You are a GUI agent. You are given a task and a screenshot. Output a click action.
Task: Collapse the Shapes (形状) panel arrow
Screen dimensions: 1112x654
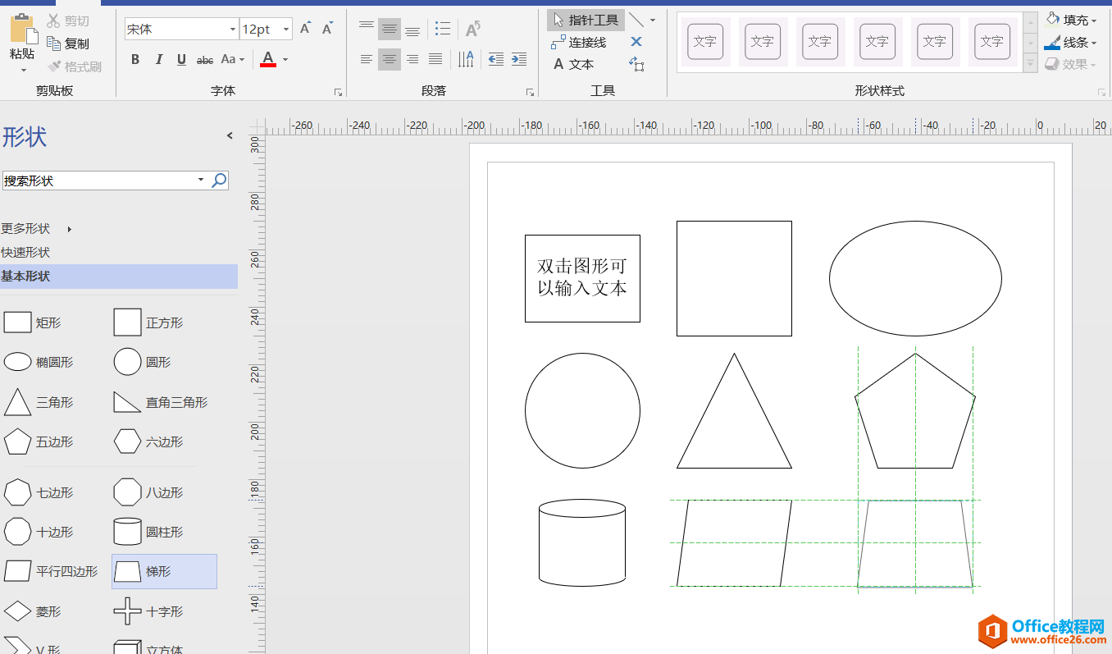(x=230, y=136)
